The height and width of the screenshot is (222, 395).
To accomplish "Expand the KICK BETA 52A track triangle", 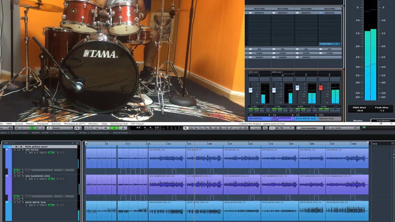I will click(7, 202).
